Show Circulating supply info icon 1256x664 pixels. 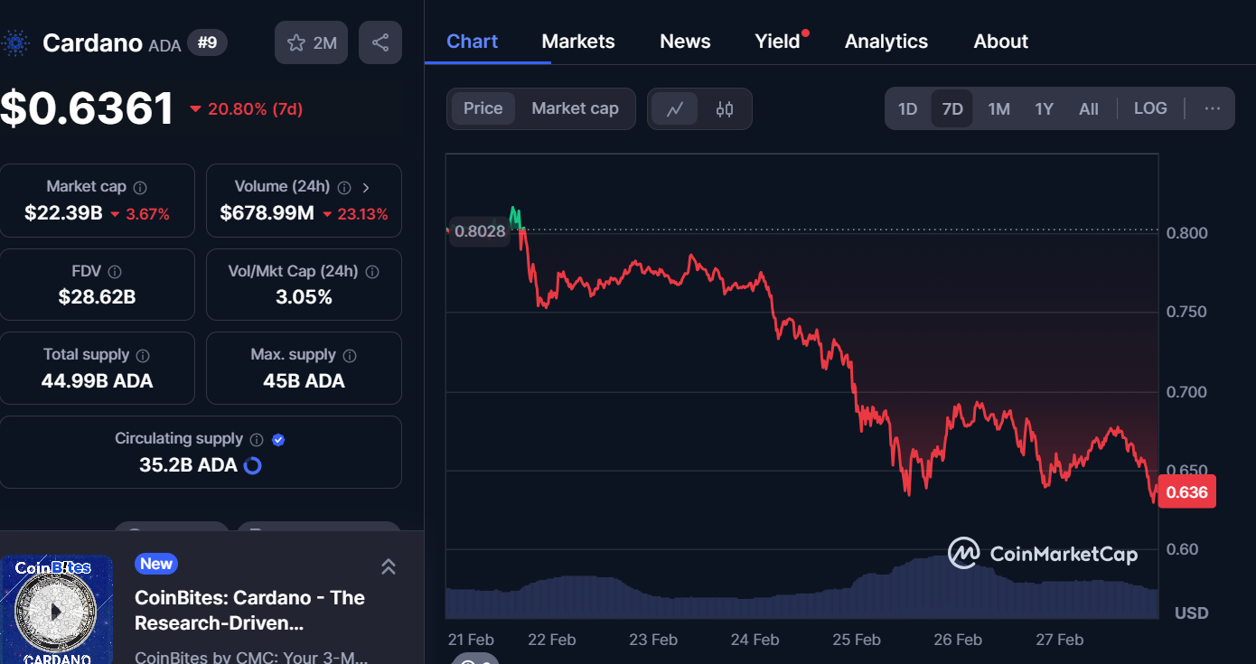257,439
